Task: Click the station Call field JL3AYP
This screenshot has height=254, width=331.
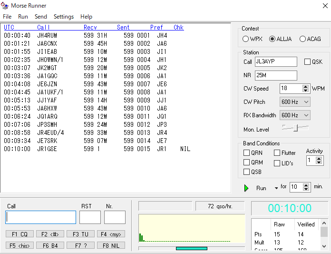Action: (x=276, y=62)
